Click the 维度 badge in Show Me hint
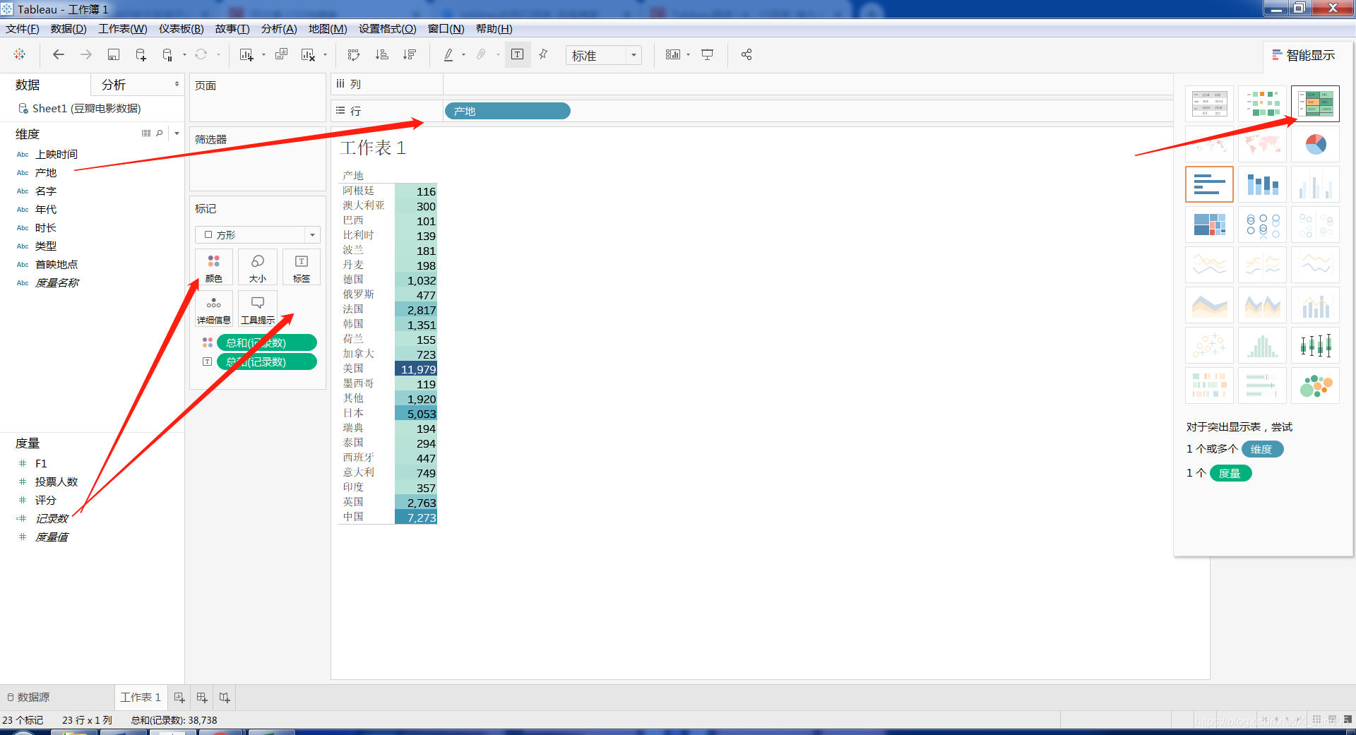This screenshot has height=735, width=1356. (x=1263, y=449)
